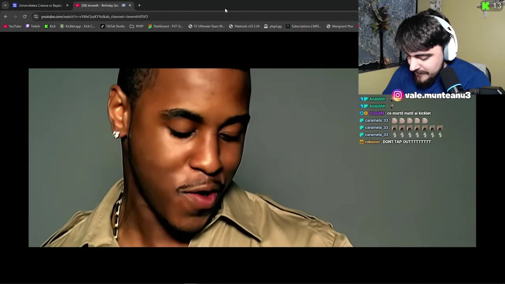Open FC Ultimate Team Web bookmark
The image size is (505, 284).
206,26
